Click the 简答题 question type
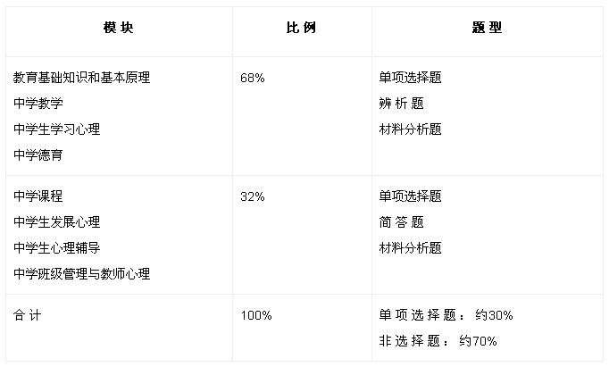The image size is (609, 367). tap(401, 222)
